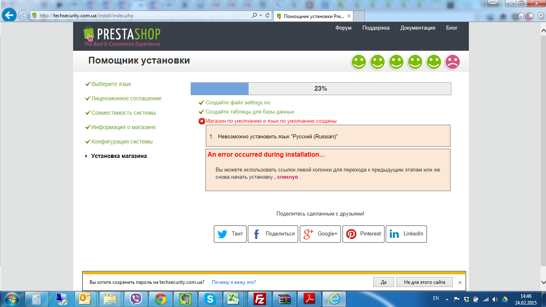
Task: Select the 'Помощник установки Pre...' tab
Action: click(313, 16)
